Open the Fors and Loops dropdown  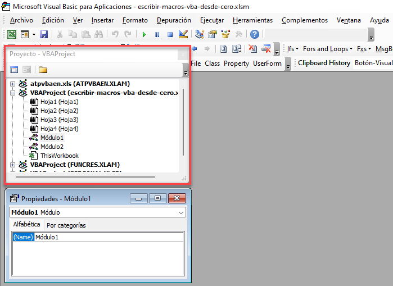point(328,49)
